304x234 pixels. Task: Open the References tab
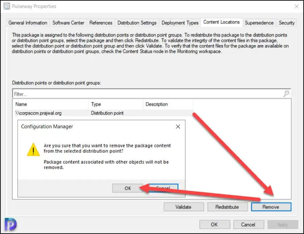point(101,23)
